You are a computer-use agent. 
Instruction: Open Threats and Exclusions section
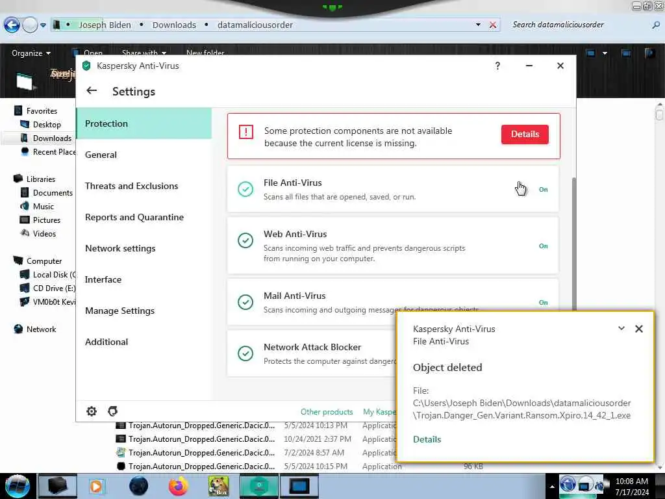144,186
